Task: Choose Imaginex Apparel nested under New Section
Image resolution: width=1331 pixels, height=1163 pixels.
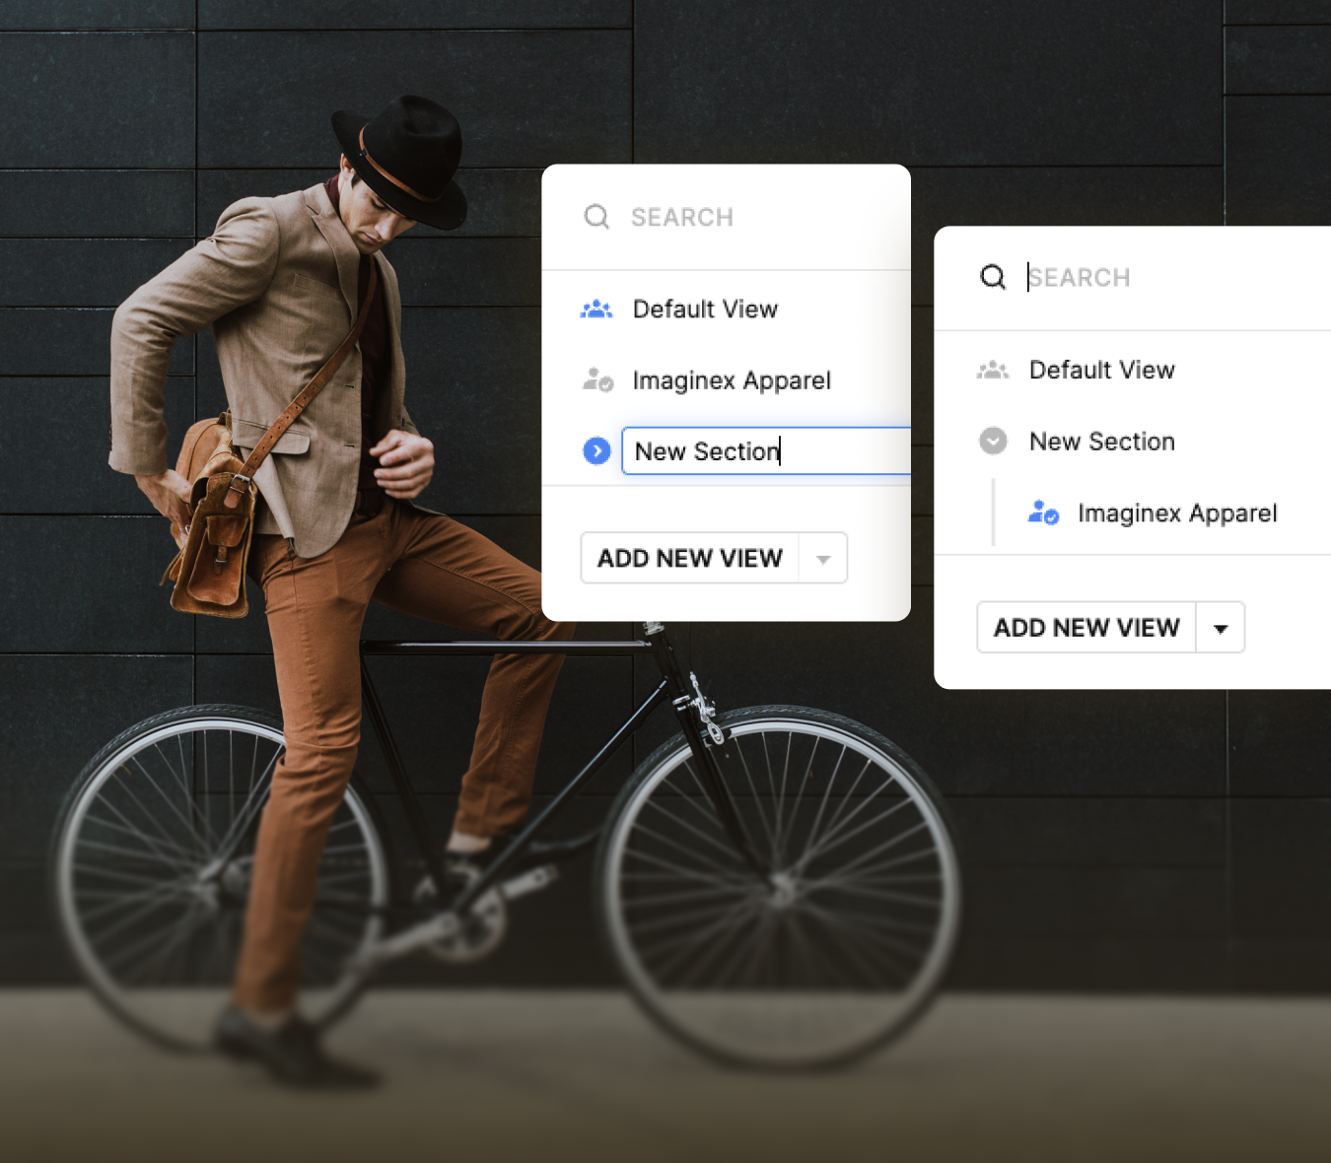Action: 1177,513
